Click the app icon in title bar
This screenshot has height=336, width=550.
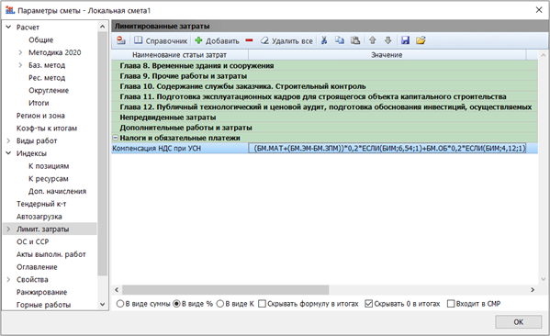point(10,10)
